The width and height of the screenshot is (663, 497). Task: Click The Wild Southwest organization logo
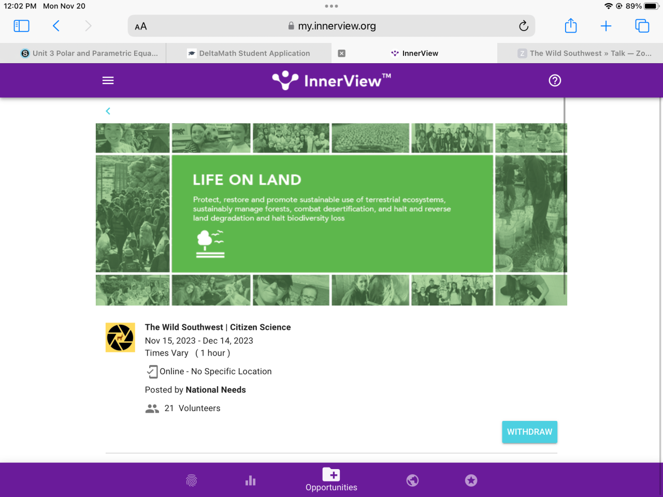[120, 338]
